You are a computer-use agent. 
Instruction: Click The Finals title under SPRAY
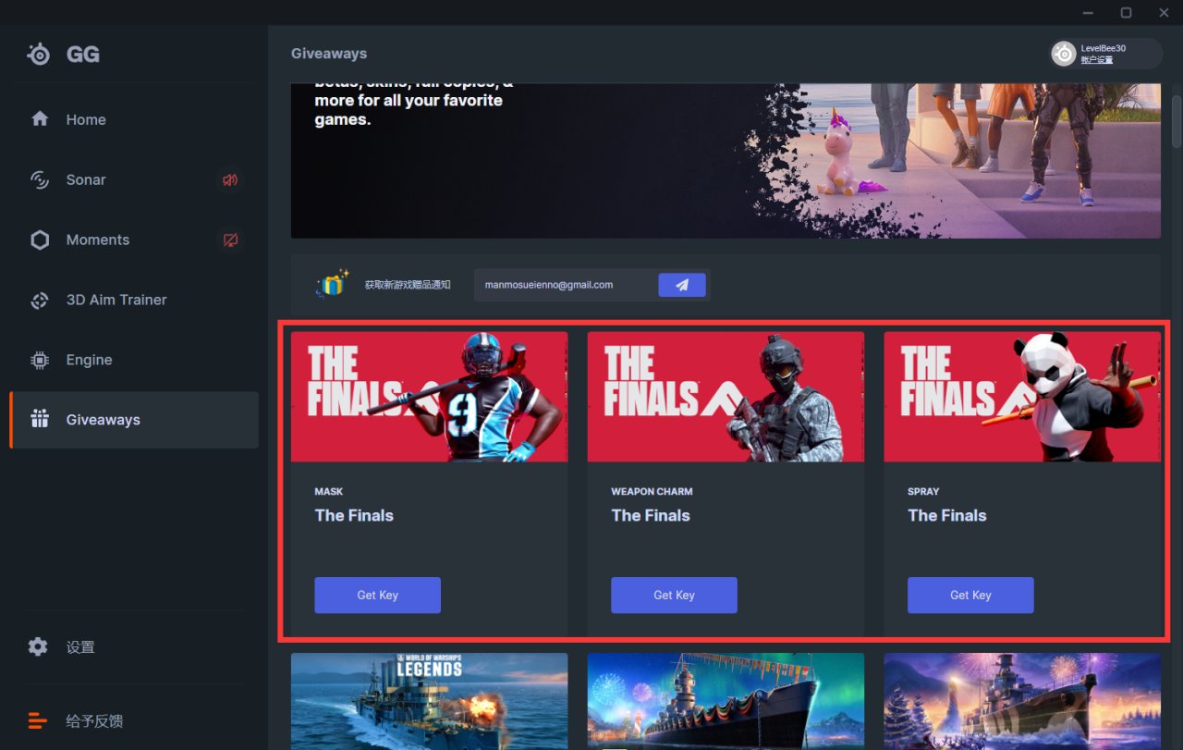(x=947, y=515)
